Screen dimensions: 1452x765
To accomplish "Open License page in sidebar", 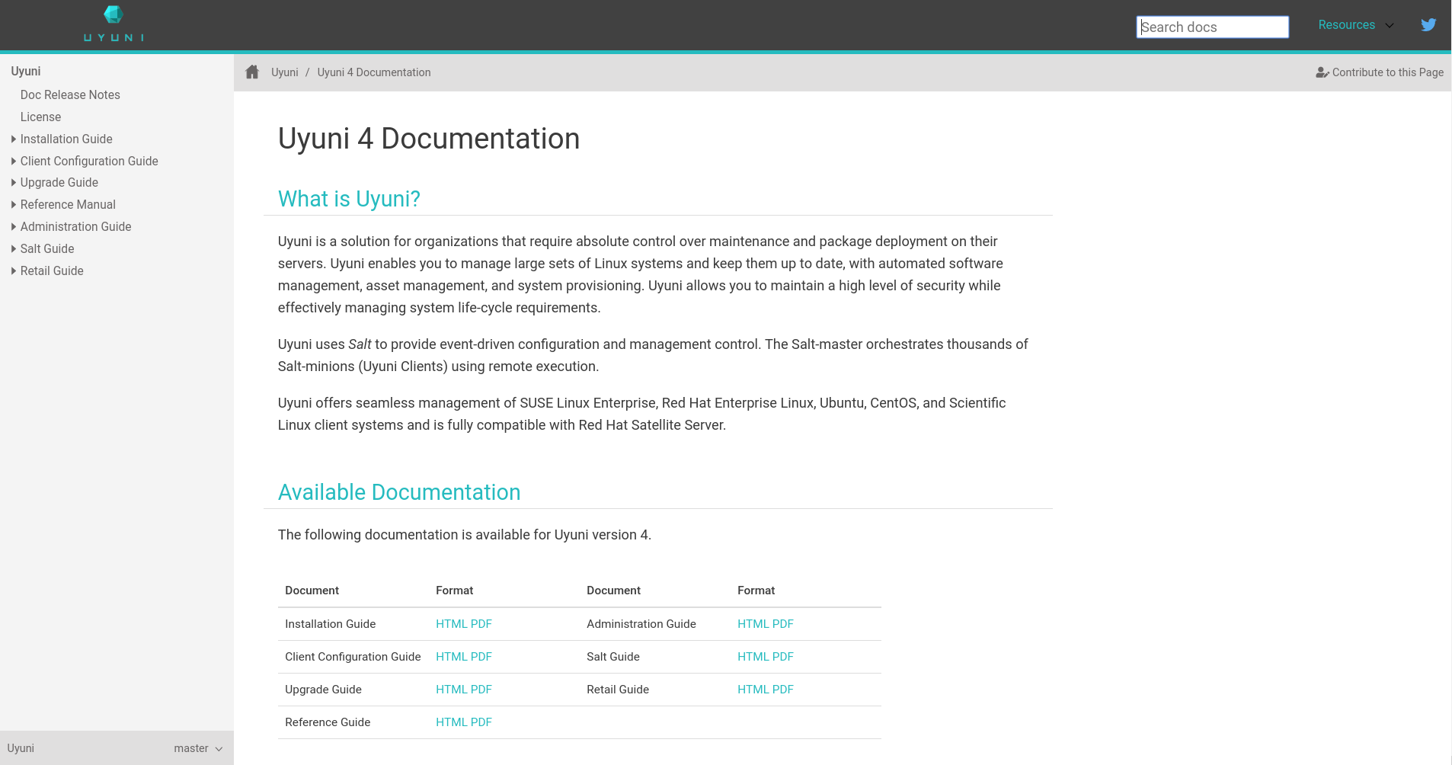I will 40,117.
